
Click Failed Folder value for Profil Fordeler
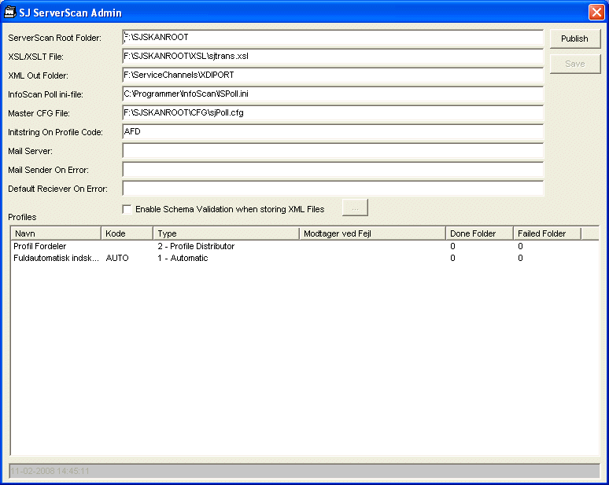click(x=520, y=246)
